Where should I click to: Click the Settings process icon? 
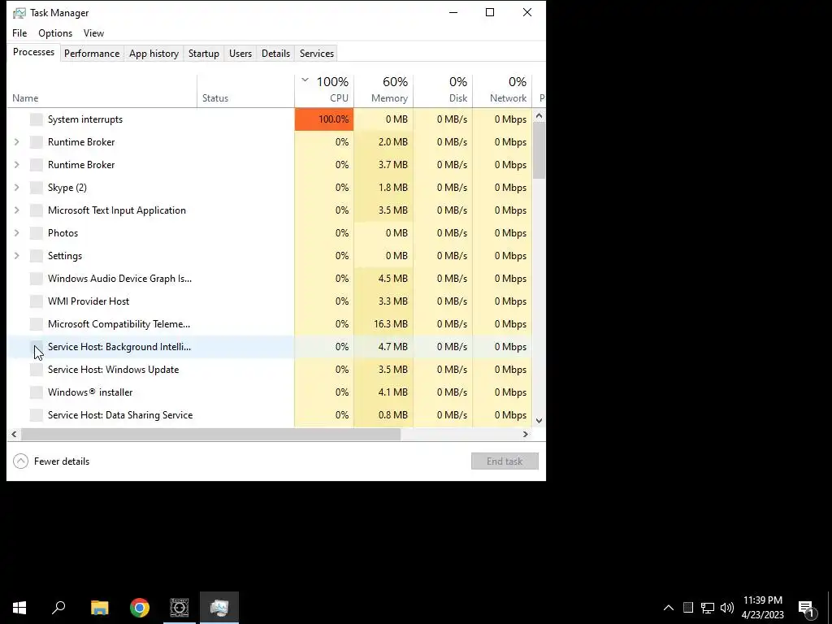(x=36, y=256)
